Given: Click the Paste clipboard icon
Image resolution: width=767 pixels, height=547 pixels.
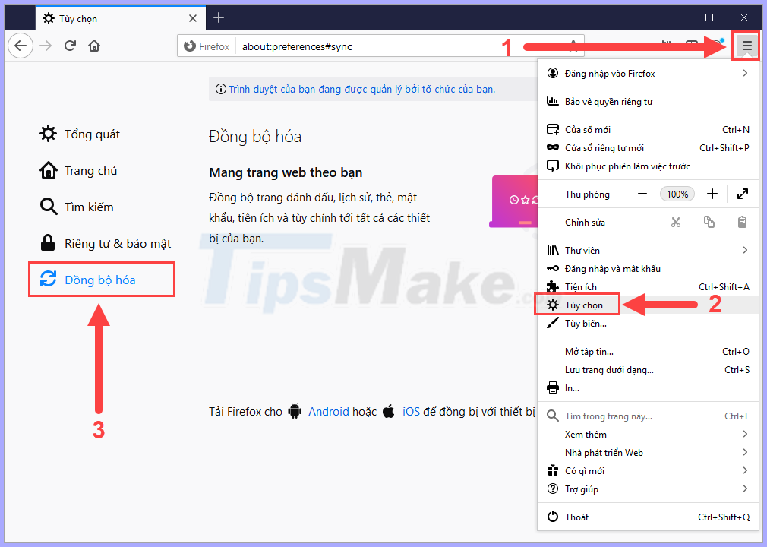Looking at the screenshot, I should tap(742, 222).
